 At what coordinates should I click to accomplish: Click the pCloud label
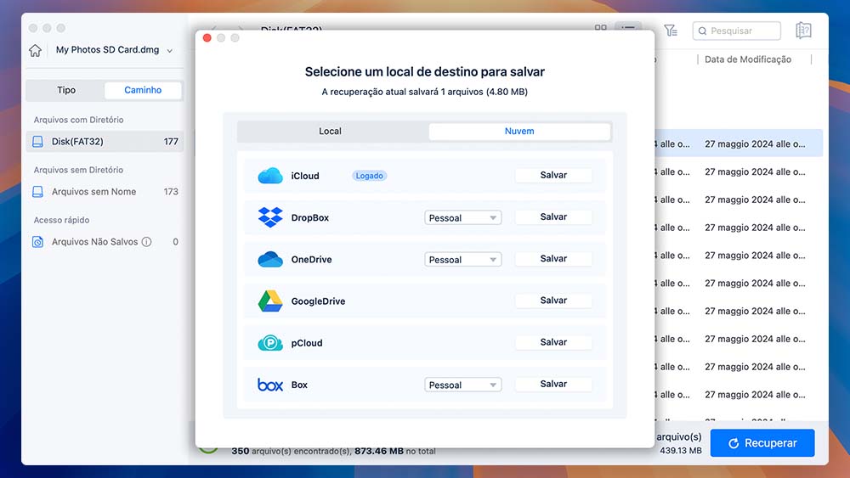point(307,343)
